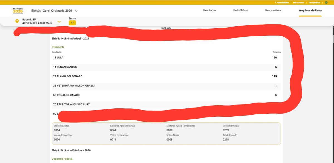
Task: Select the 1º Turno button
Action: (x=72, y=23)
